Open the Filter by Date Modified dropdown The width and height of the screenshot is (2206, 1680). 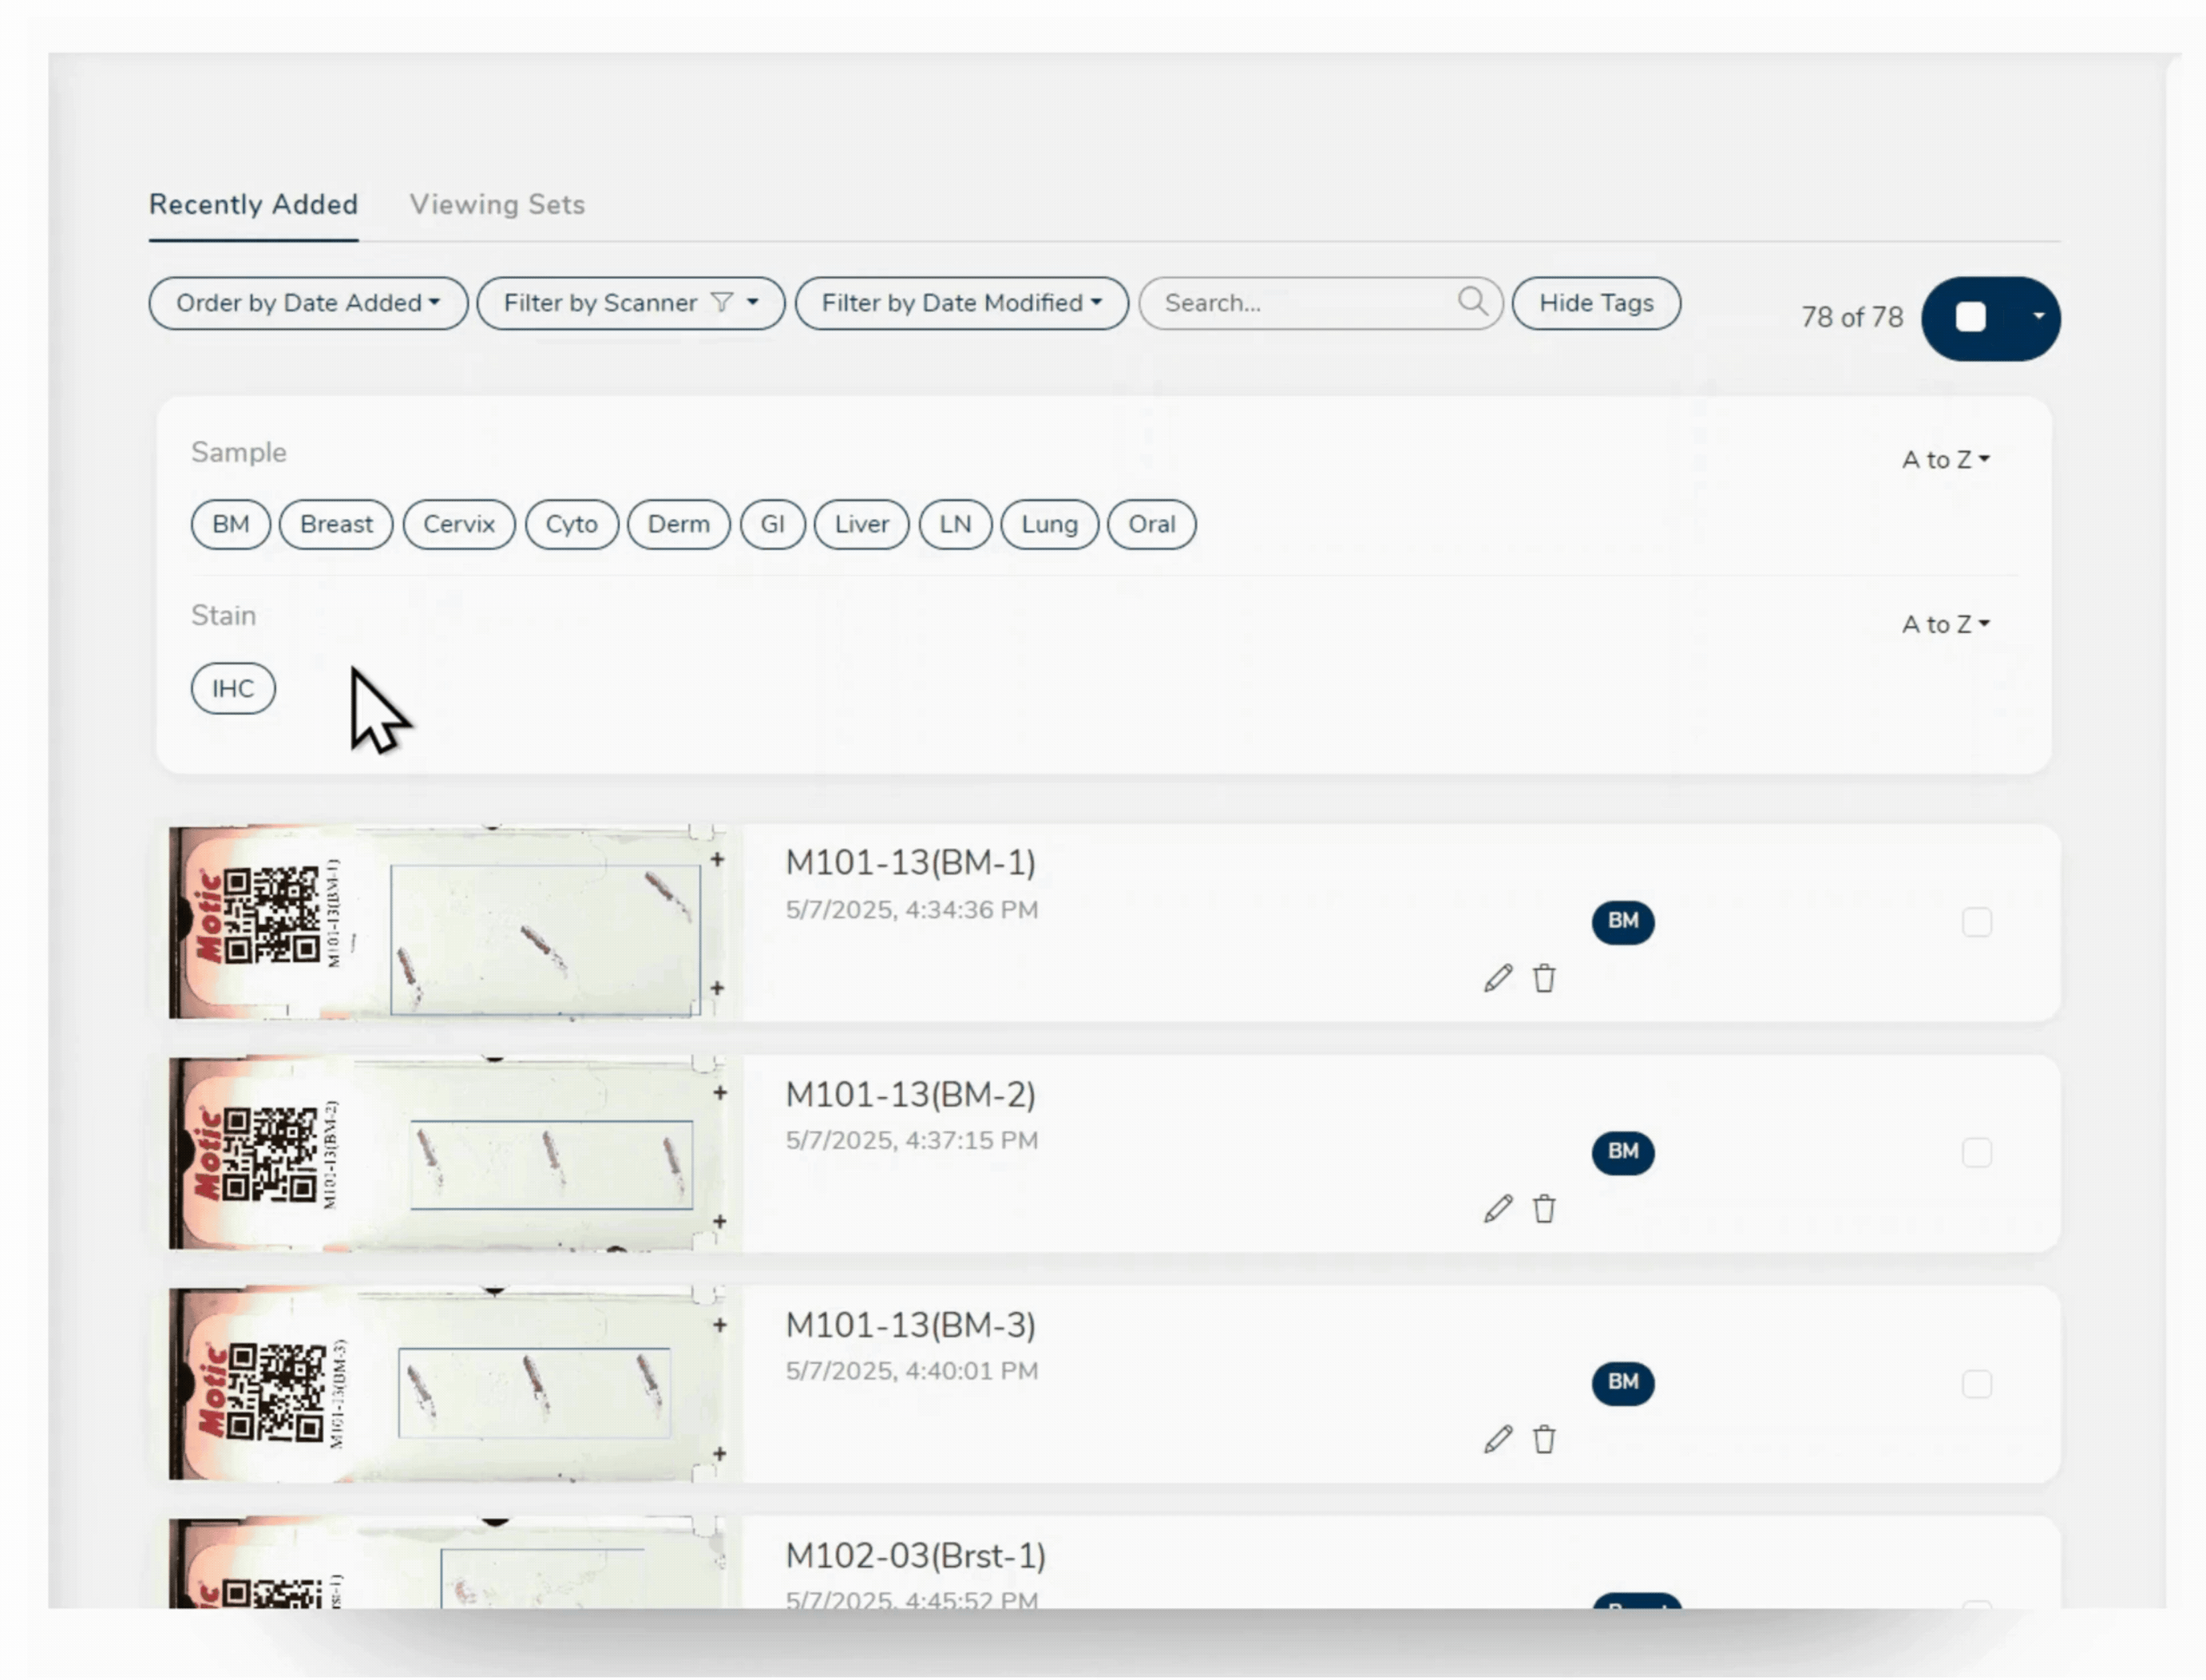(x=961, y=303)
